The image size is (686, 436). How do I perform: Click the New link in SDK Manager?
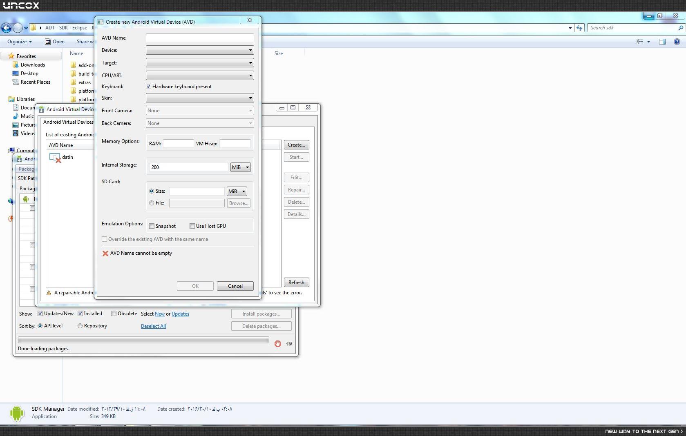tap(160, 314)
